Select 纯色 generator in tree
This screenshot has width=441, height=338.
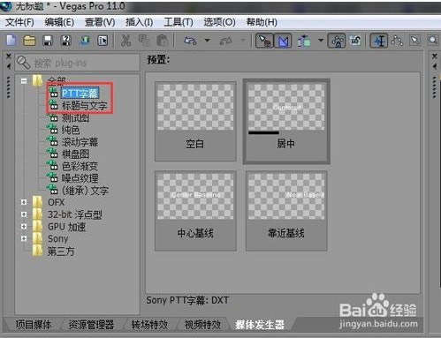(x=71, y=130)
